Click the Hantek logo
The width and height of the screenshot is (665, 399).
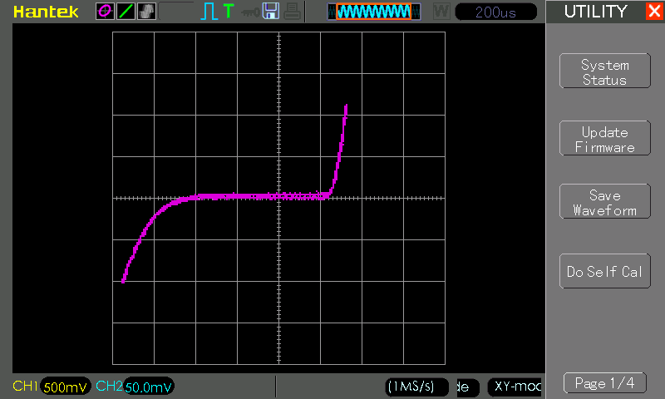point(46,12)
